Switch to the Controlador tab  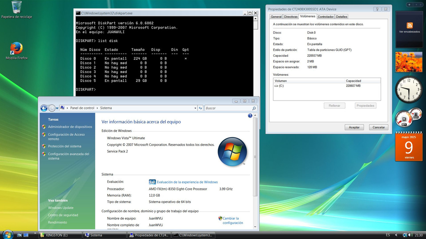click(x=325, y=17)
